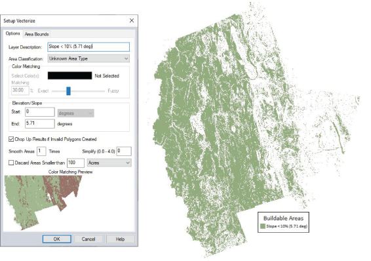This screenshot has width=371, height=261.
Task: Edit the Layer Description text field
Action: pyautogui.click(x=88, y=47)
